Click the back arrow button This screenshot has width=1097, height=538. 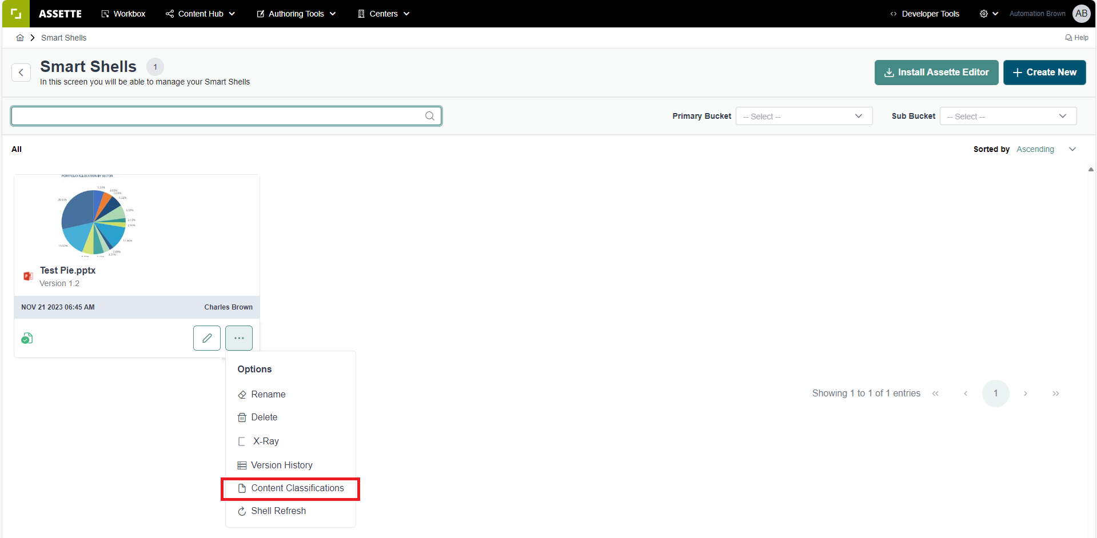coord(21,73)
